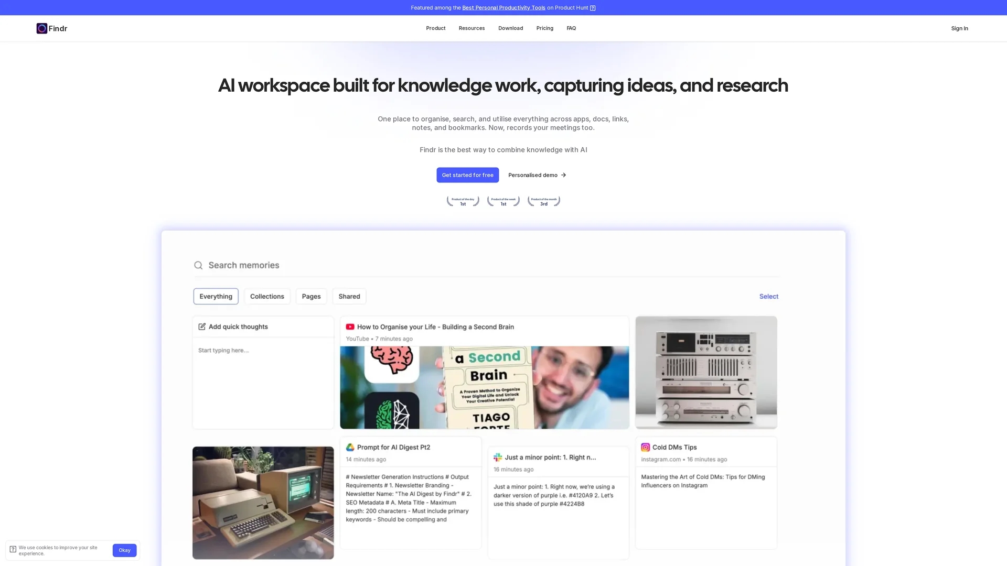
Task: Click 'Mastering the Art of Cold DMs' text
Action: (x=703, y=481)
